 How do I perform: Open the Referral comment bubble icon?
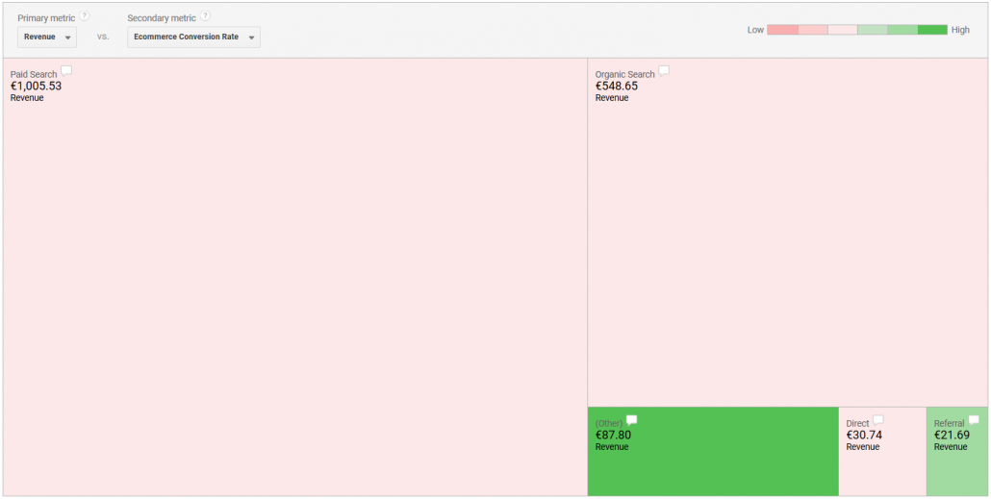coord(974,420)
